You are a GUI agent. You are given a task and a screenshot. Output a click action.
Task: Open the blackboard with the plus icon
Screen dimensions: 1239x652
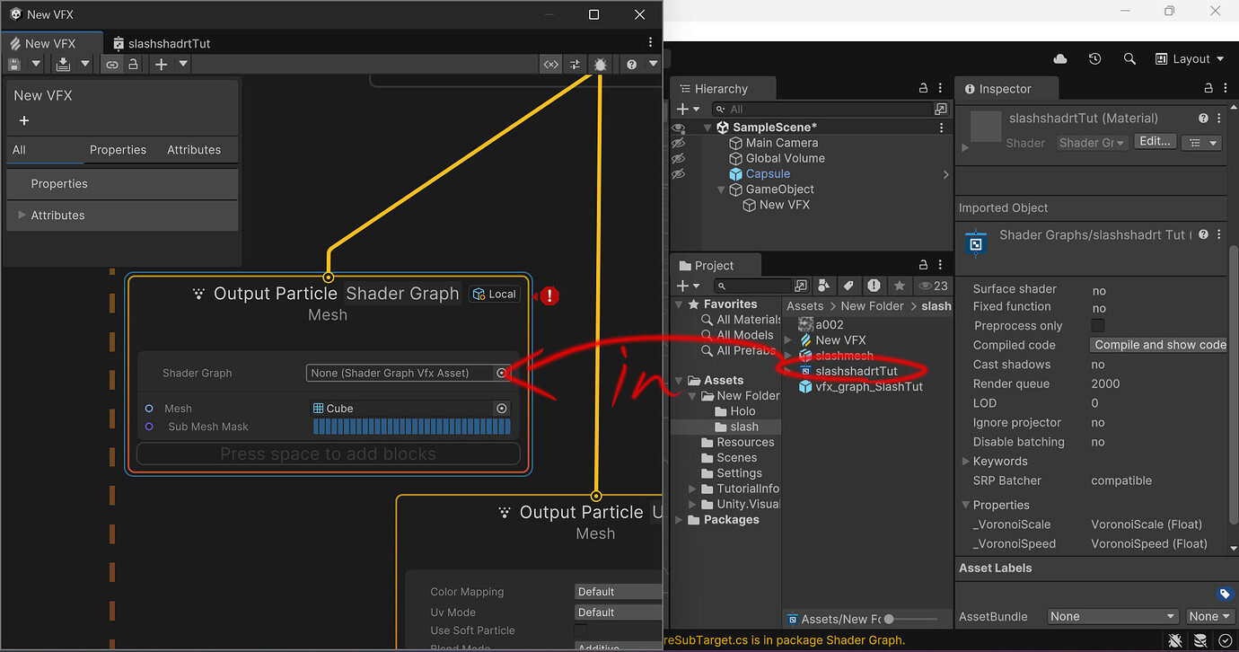coord(23,120)
